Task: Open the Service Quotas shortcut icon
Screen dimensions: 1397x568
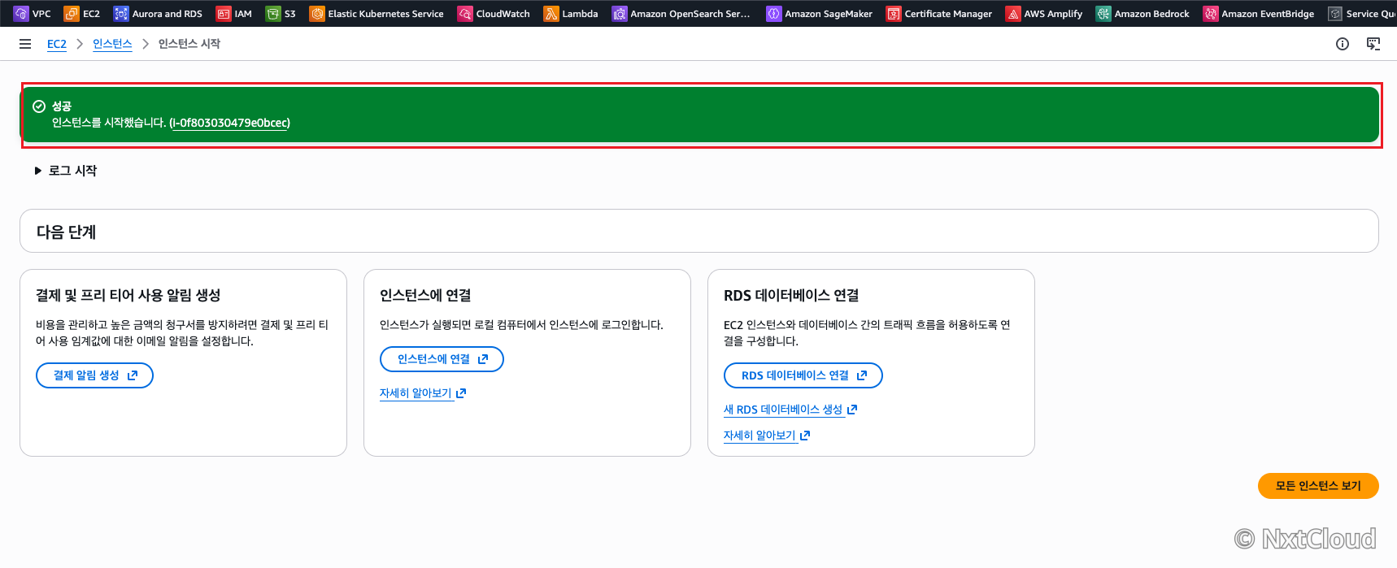Action: click(1335, 14)
